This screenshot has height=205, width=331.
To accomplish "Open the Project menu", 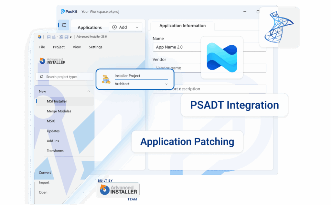I will (x=59, y=47).
